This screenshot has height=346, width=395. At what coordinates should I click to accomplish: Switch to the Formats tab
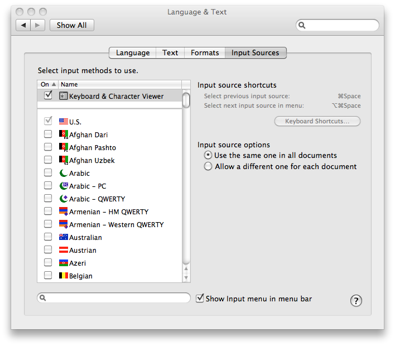point(205,53)
